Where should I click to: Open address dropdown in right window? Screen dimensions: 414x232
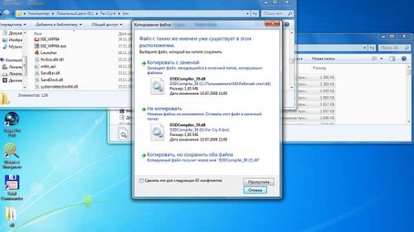coord(365,48)
